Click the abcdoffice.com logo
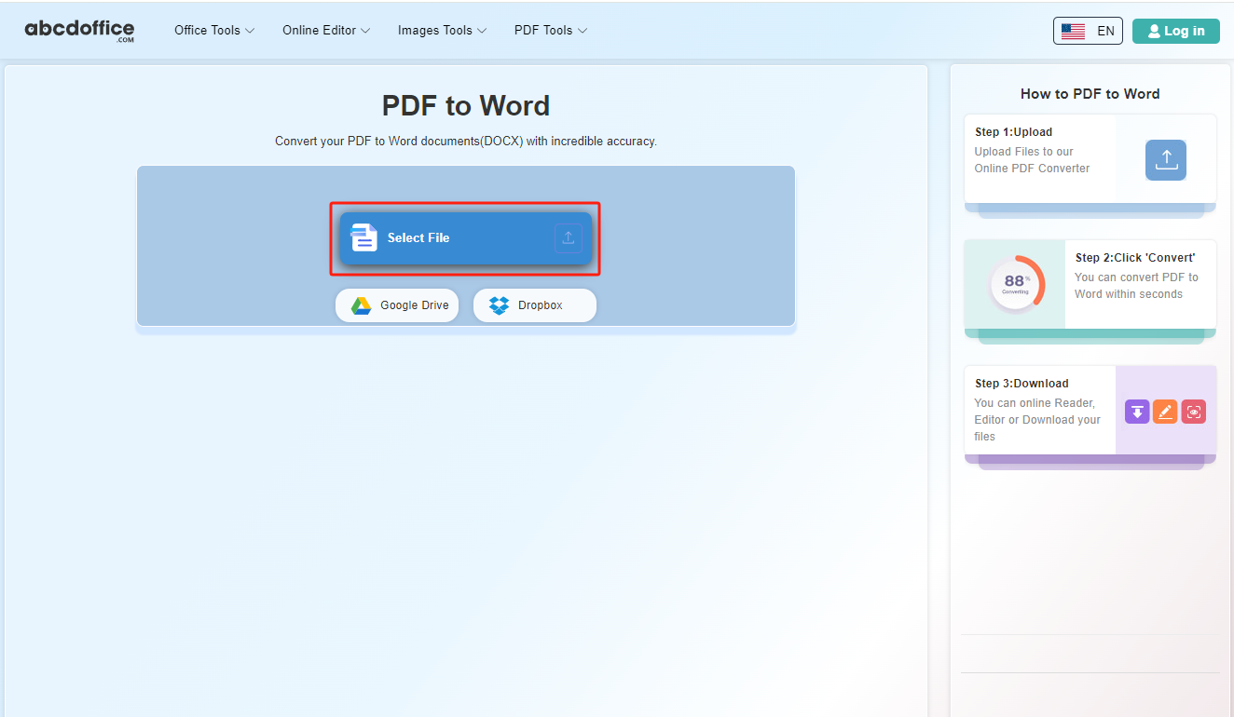This screenshot has height=717, width=1234. (79, 31)
